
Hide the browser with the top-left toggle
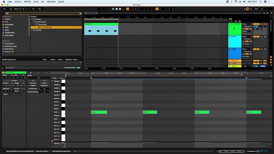(3, 13)
